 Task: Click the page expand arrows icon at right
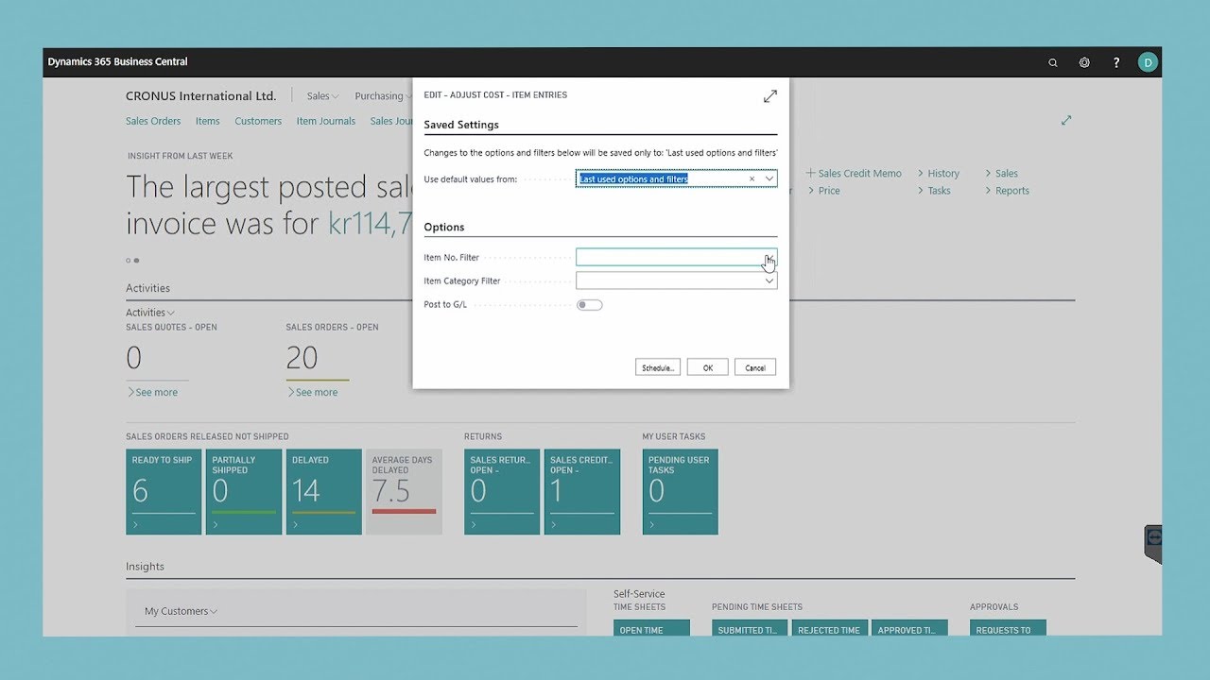[x=1066, y=120]
